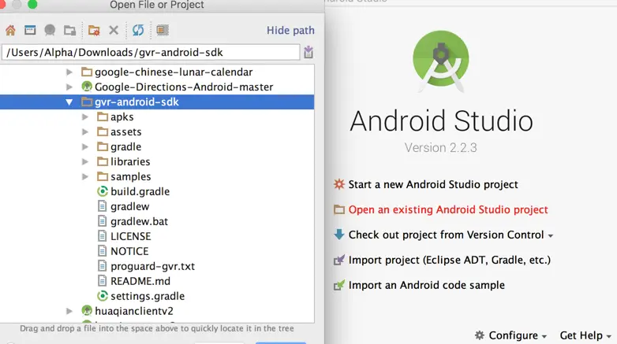The image size is (617, 344).
Task: Select the NOTICE file
Action: point(129,251)
